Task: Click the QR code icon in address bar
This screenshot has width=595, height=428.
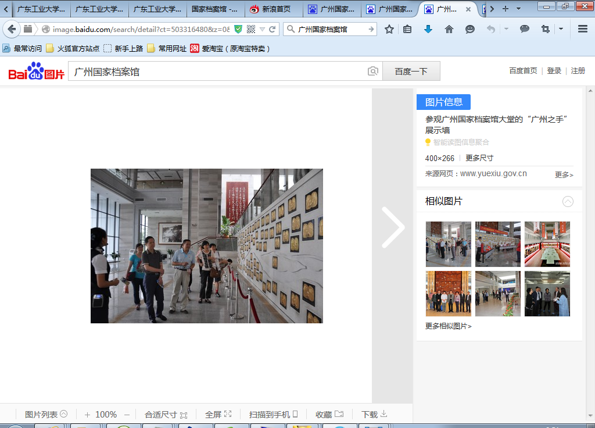Action: click(x=251, y=29)
